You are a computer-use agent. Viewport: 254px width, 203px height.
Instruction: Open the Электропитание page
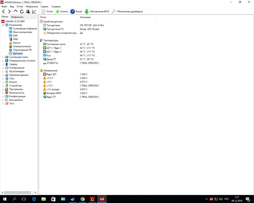point(20,46)
